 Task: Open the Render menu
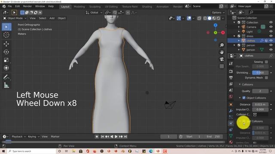(x=27, y=6)
